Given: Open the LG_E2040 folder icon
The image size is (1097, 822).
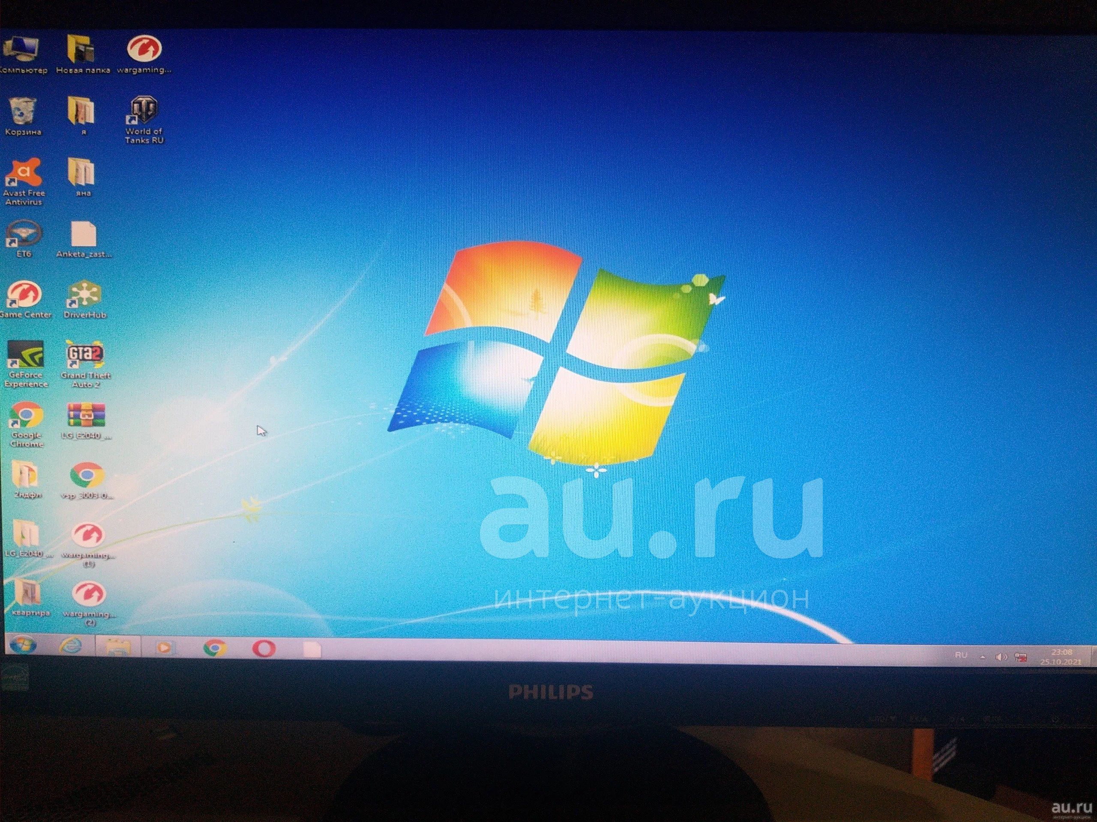Looking at the screenshot, I should tap(29, 539).
